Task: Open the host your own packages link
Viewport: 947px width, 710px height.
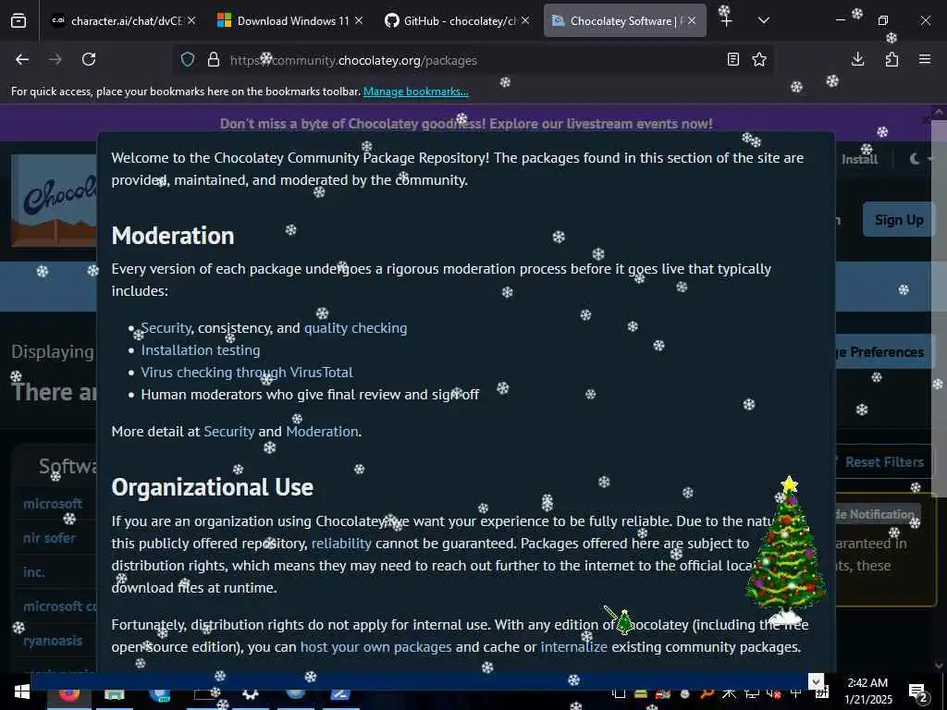Action: click(x=375, y=646)
